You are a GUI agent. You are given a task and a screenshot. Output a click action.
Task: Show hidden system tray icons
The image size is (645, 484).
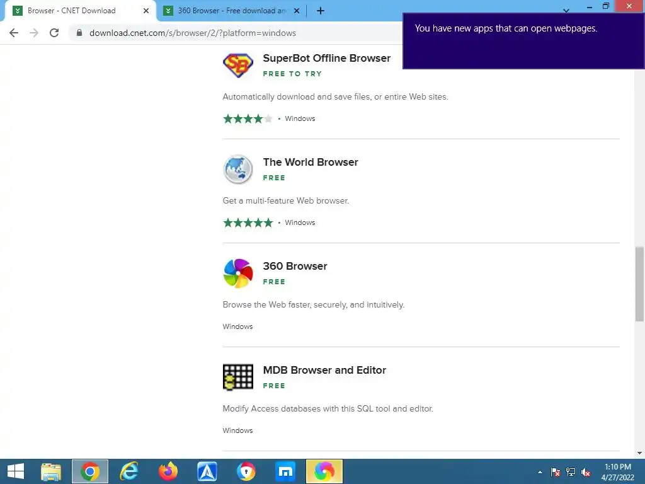(x=540, y=472)
